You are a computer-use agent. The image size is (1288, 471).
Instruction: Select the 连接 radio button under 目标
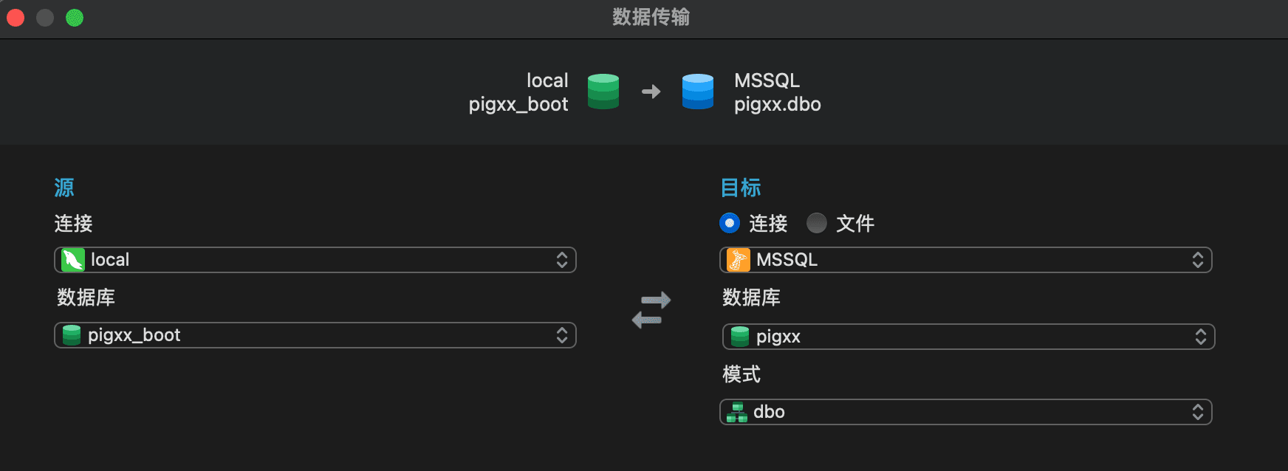[x=730, y=223]
